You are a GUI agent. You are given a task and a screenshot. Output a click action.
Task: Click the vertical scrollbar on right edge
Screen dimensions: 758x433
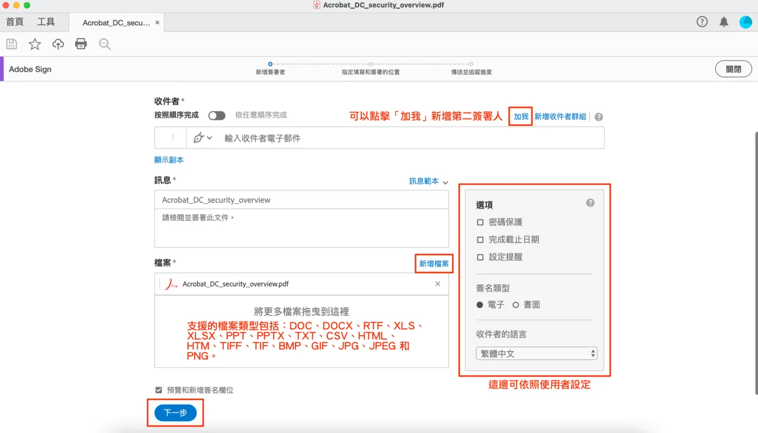click(x=755, y=262)
